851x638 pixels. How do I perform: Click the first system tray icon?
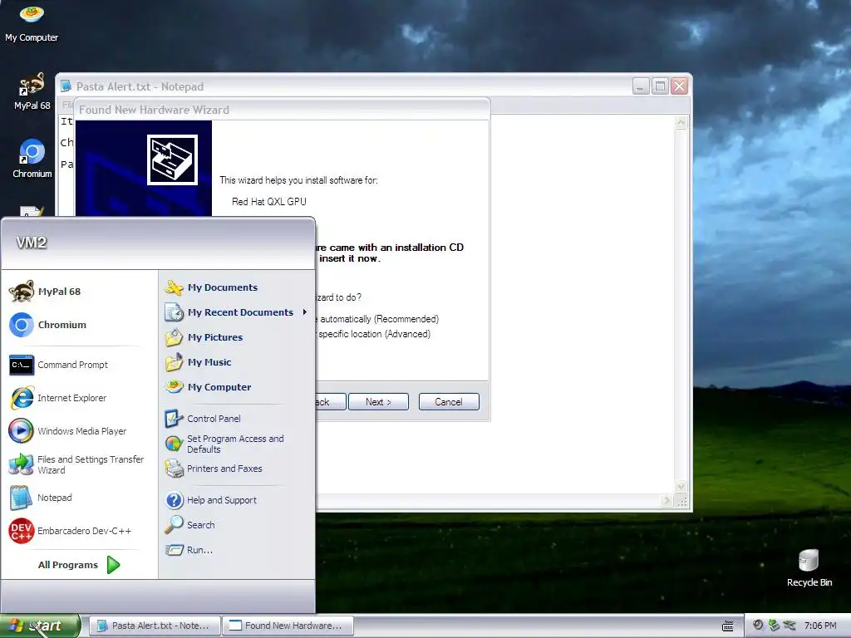tap(758, 626)
